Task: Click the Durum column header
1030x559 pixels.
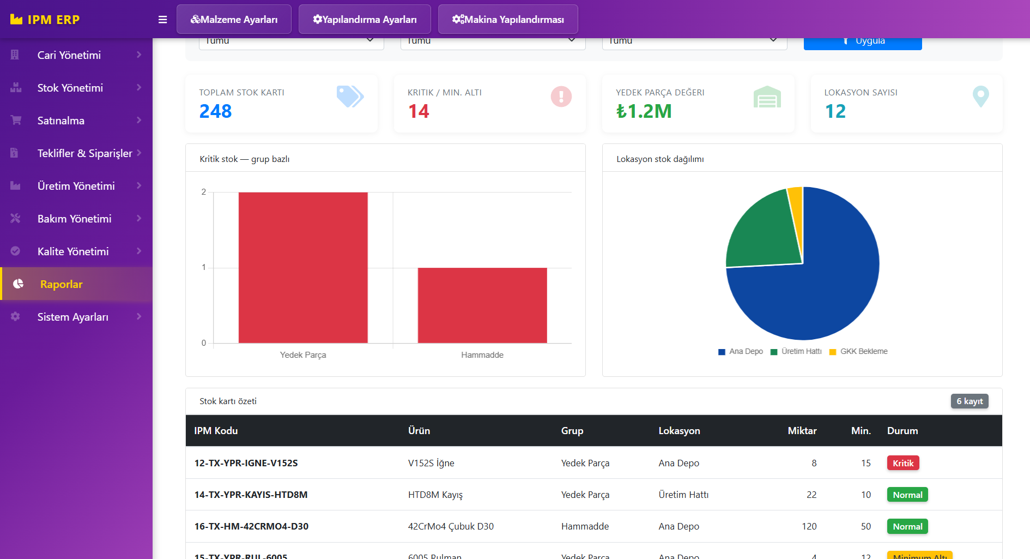Action: pyautogui.click(x=902, y=431)
